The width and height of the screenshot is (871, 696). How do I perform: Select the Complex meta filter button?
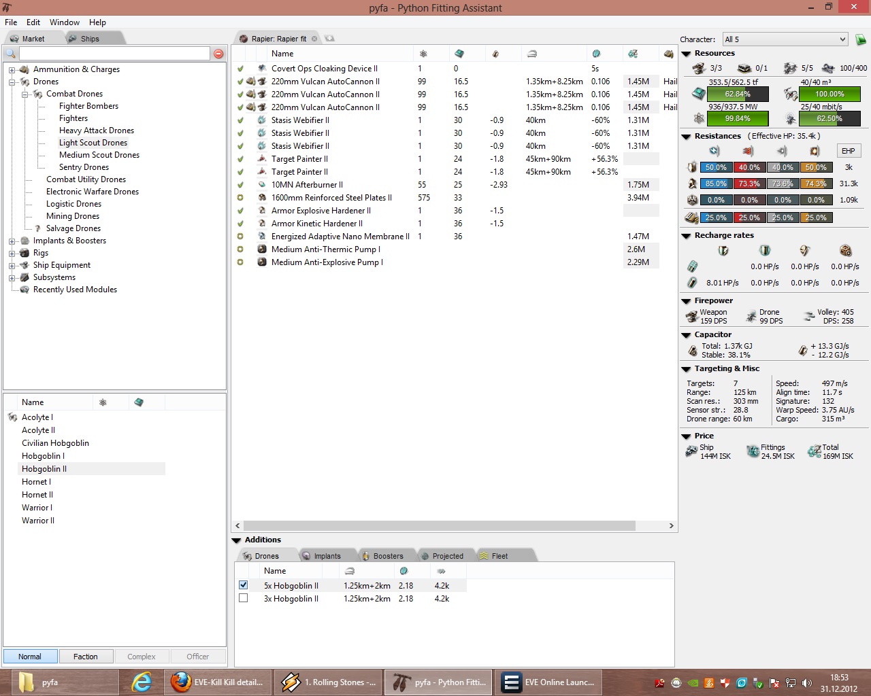point(141,657)
